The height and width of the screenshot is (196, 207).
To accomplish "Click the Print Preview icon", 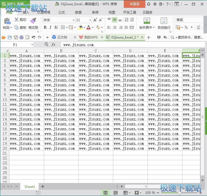I will (27, 37).
